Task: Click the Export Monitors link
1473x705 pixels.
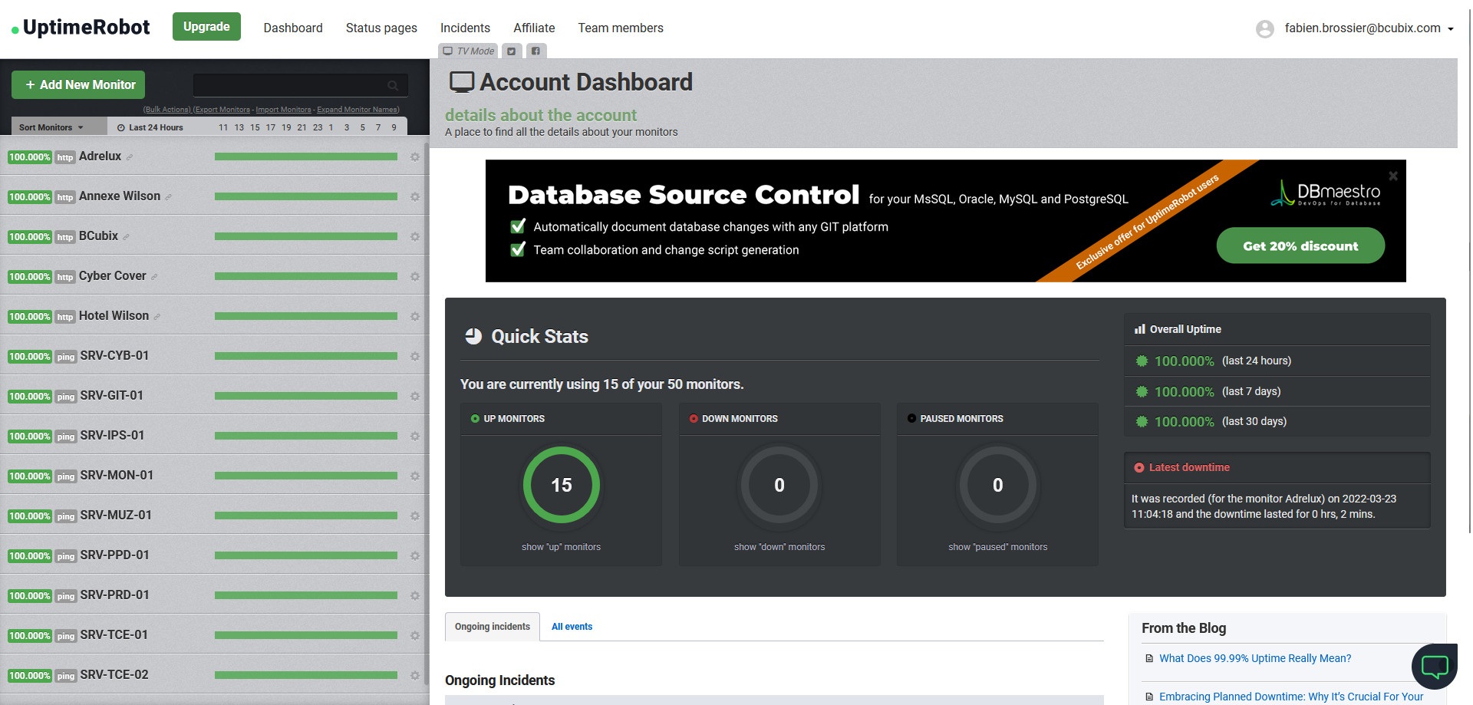Action: tap(222, 110)
